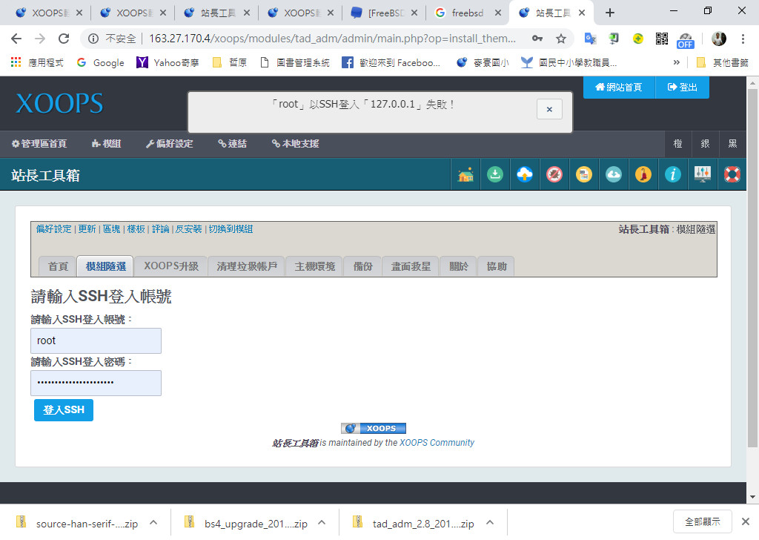Expand the hidden bookmarks overflow chevron
759x540 pixels.
[676, 63]
